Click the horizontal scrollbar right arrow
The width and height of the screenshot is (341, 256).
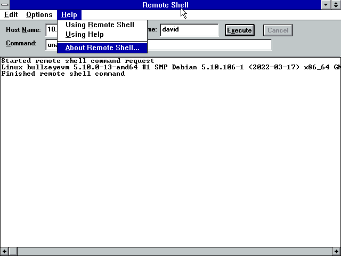(x=336, y=251)
